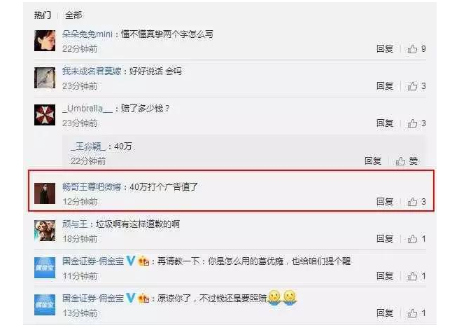
Task: Click verified V badge on first 国金证券 comment
Action: pos(131,261)
